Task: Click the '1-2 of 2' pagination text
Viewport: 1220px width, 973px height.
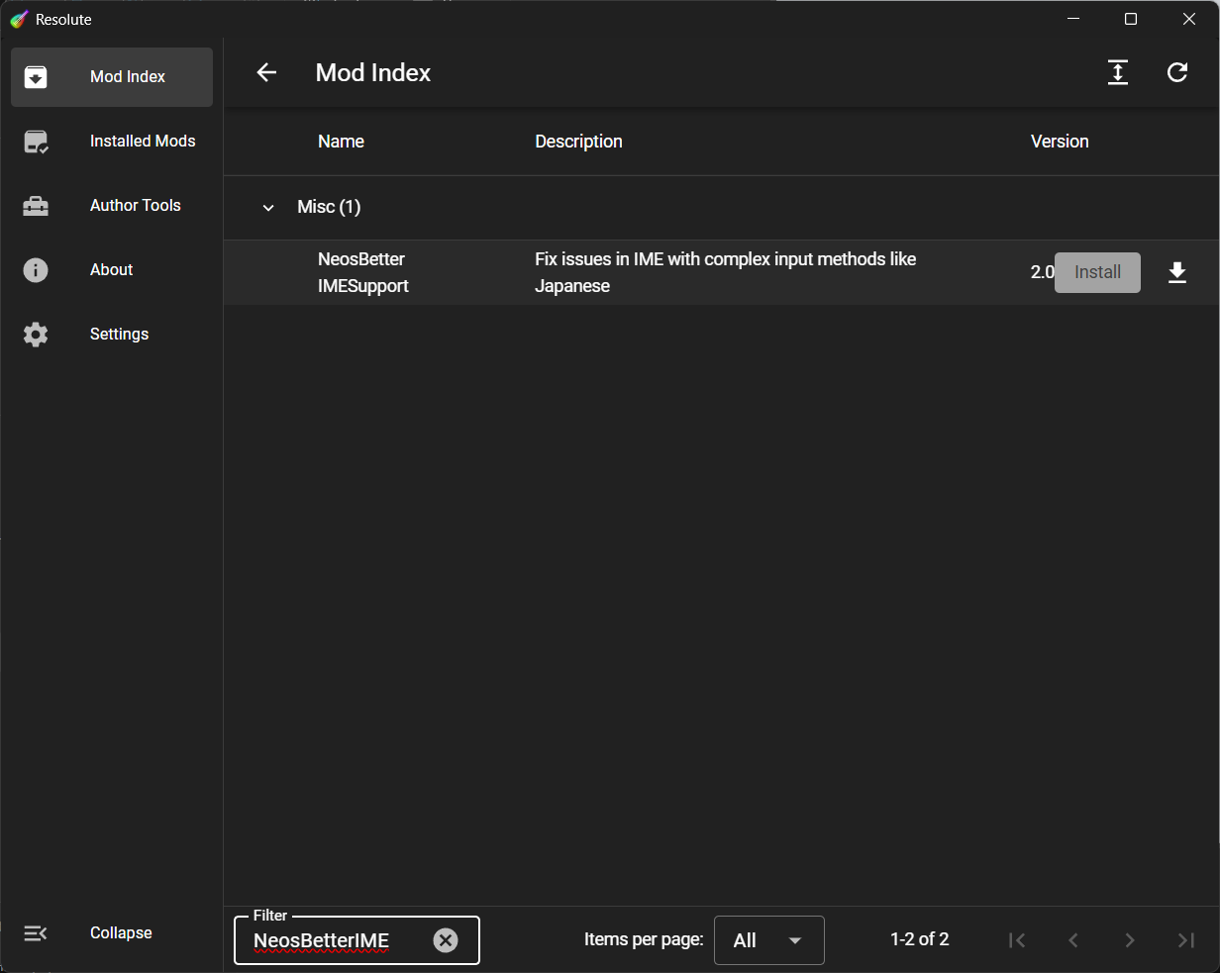Action: [x=920, y=939]
